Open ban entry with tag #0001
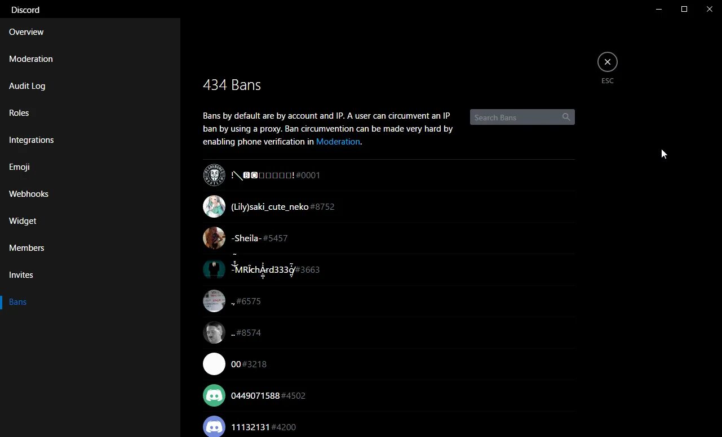722x437 pixels. click(x=389, y=175)
